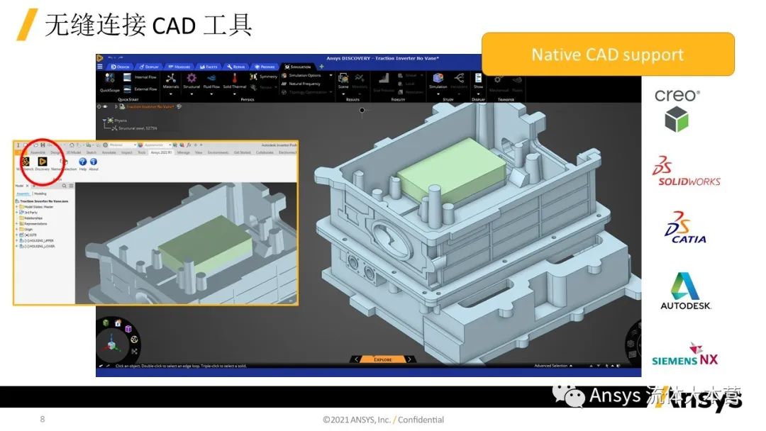Click the Explore stage button
This screenshot has width=766, height=431.
[x=382, y=359]
